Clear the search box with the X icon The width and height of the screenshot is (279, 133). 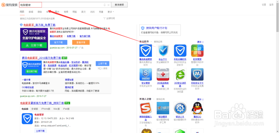pos(109,5)
